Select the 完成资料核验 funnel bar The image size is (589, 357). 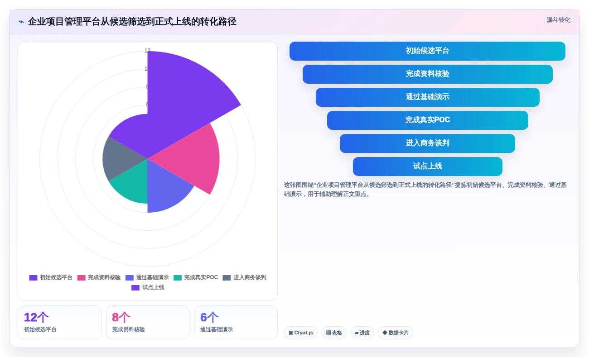(427, 74)
